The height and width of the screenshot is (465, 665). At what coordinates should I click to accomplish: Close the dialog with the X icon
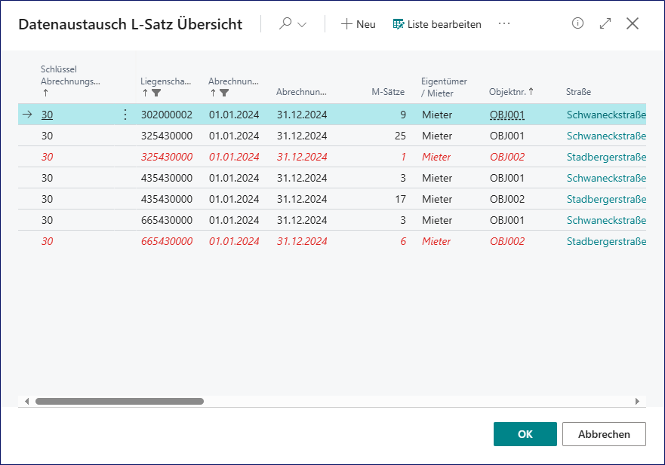(x=633, y=23)
